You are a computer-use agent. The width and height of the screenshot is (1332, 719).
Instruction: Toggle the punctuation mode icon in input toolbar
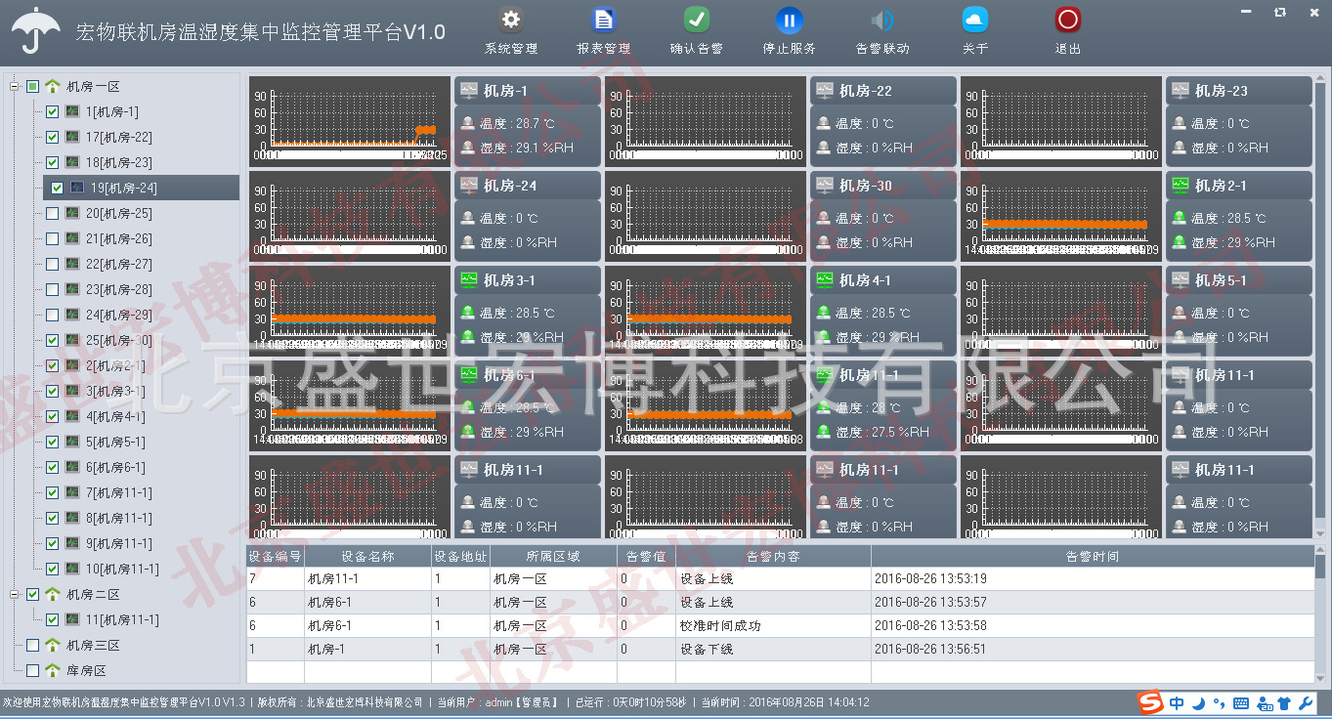(1218, 702)
